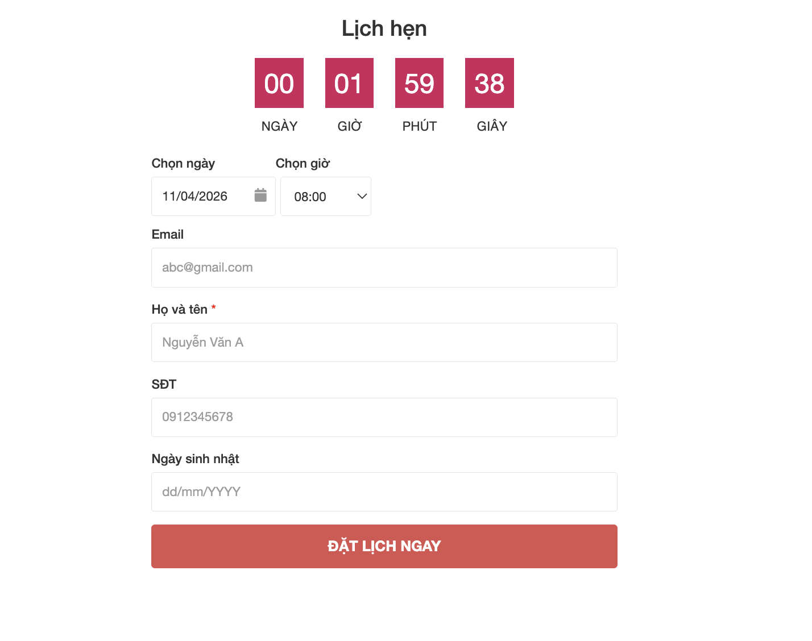Click the countdown box above NGÀY
Image resolution: width=812 pixels, height=641 pixels.
(279, 83)
